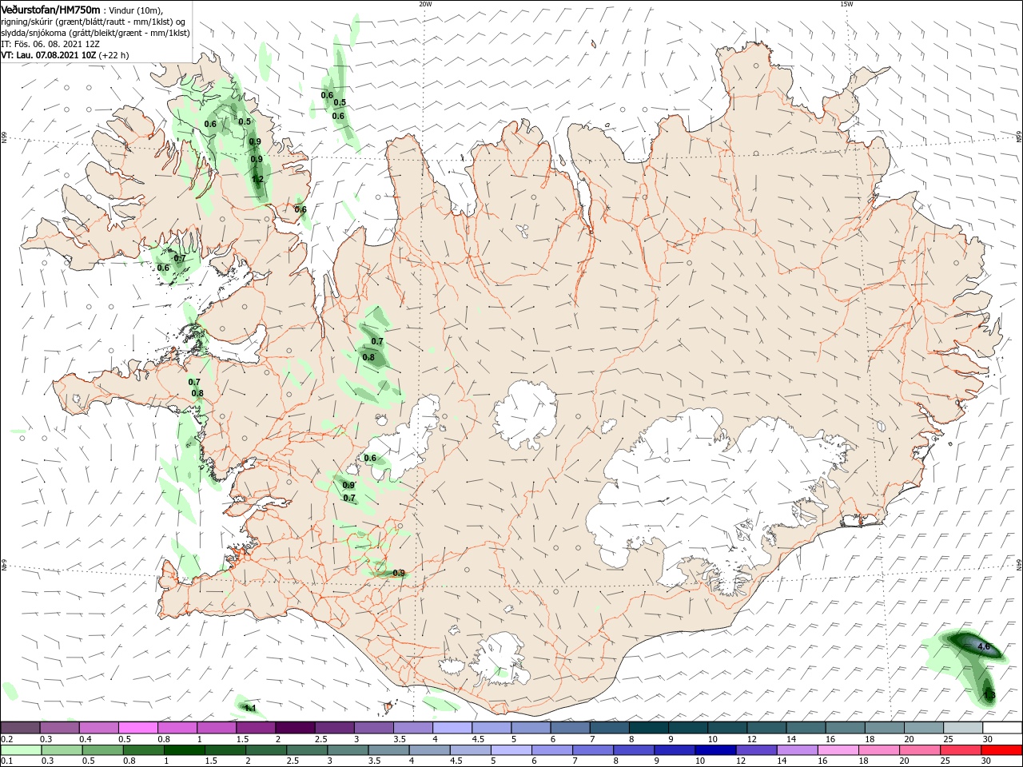Click the palest green 0.1 rain legend swatch
Screen dimensions: 1023x767
(20, 750)
